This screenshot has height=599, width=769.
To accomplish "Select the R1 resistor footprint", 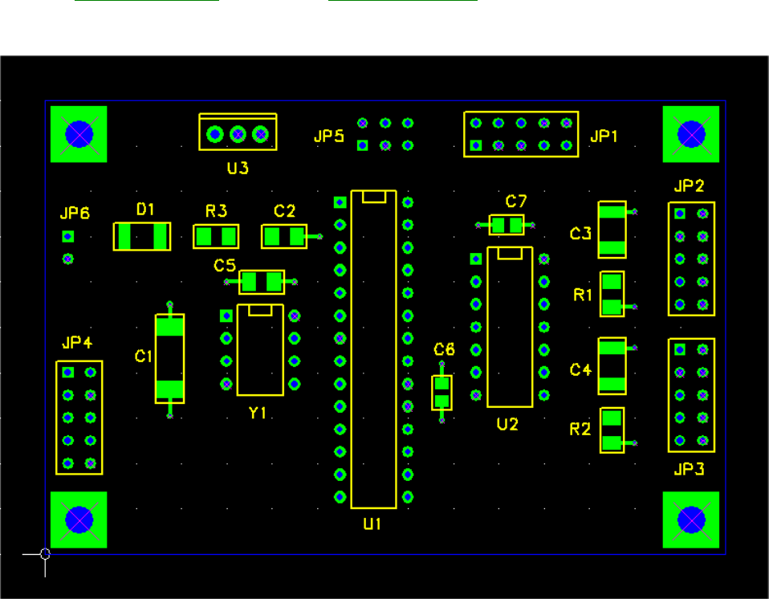I will point(612,294).
